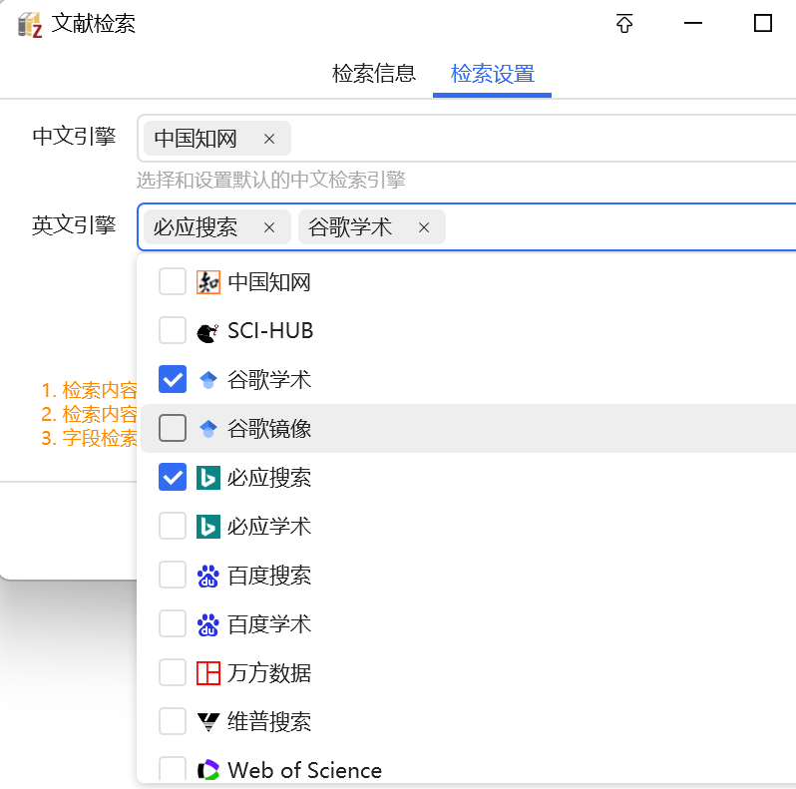Click the 万方数据 red grid icon
The height and width of the screenshot is (789, 796).
(208, 673)
